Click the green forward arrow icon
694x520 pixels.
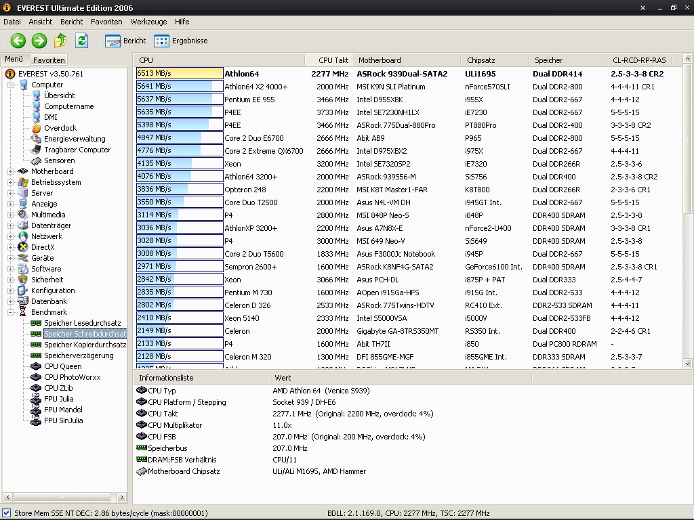click(39, 41)
